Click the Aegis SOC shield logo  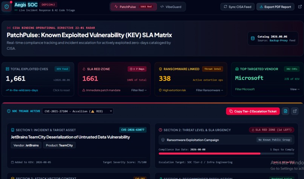6,7
